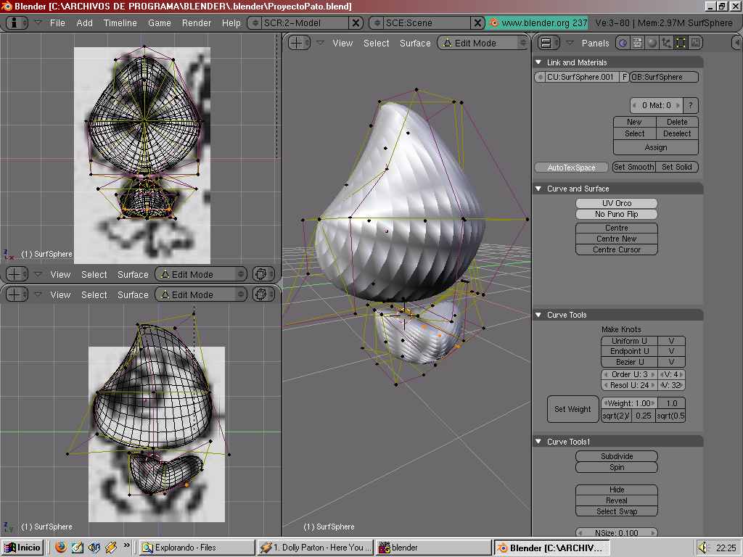Toggle UV Orco option
Viewport: 743px width, 557px height.
[x=617, y=203]
